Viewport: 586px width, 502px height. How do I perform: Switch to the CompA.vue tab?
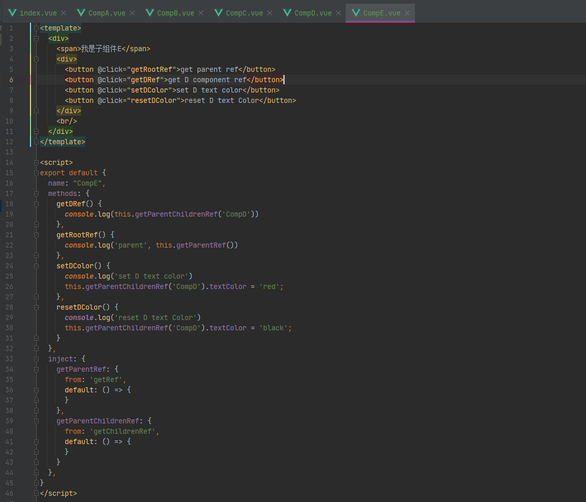click(106, 13)
